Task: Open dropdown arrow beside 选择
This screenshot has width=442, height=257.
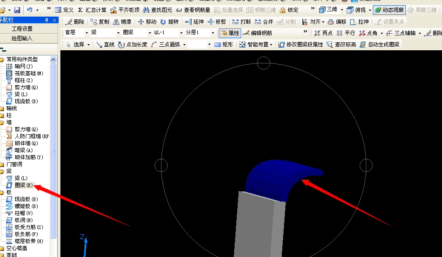Action: (88, 45)
